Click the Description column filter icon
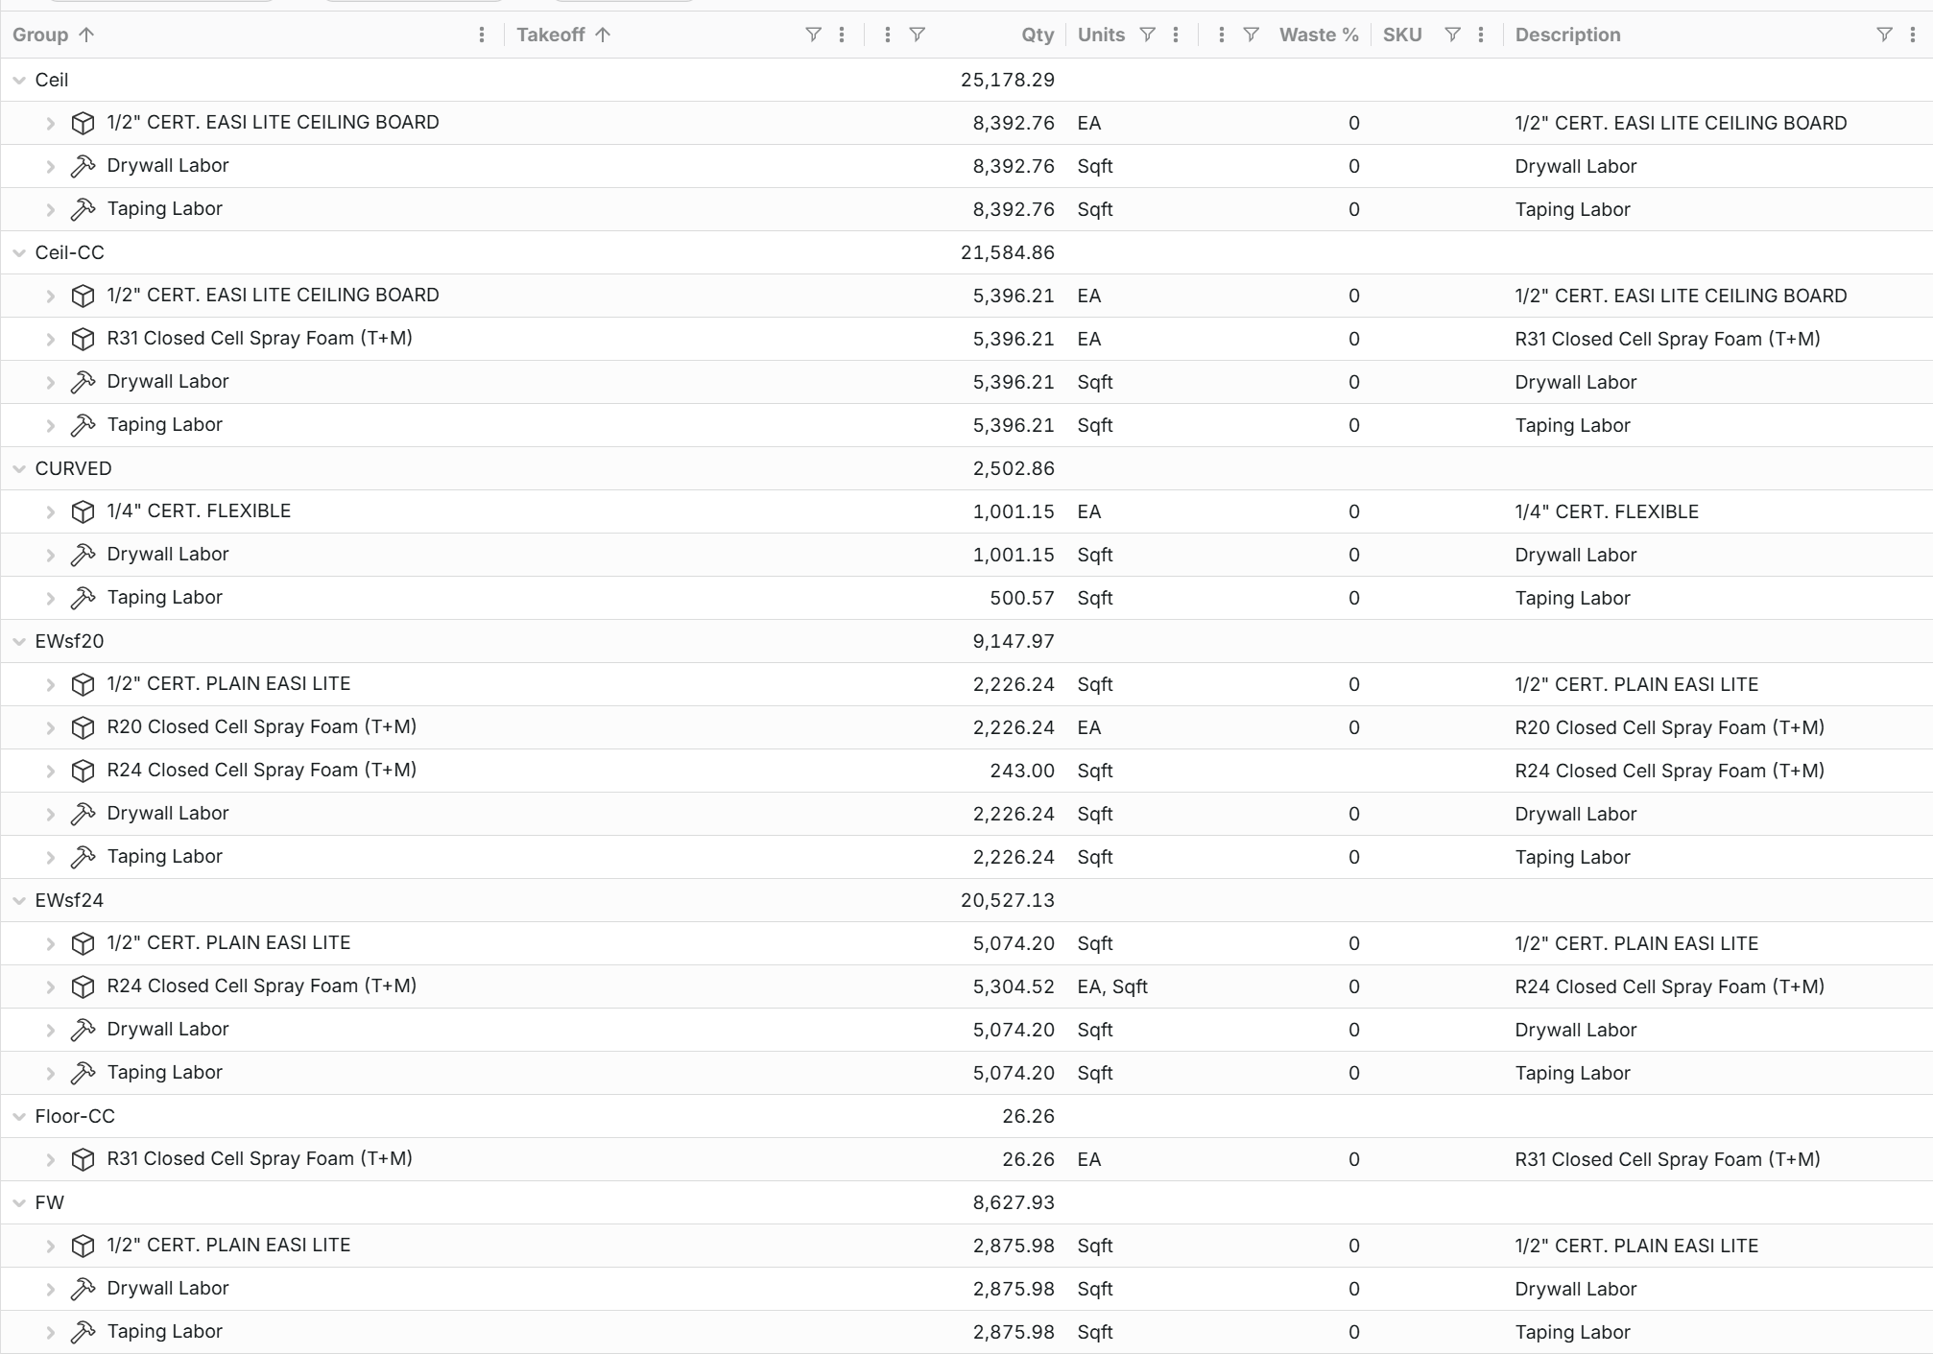The image size is (1933, 1354). pos(1884,35)
